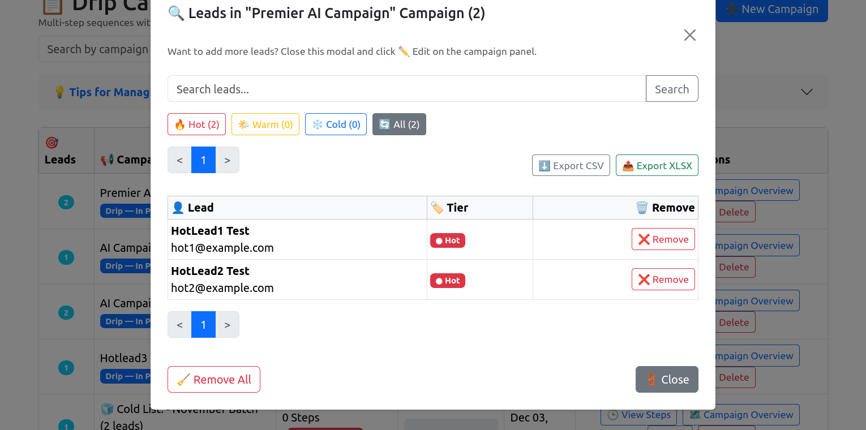Export leads as XLSX file
The image size is (866, 430).
[657, 166]
